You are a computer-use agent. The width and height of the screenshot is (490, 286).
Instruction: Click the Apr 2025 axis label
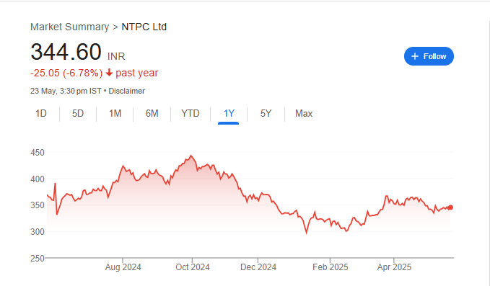(394, 267)
